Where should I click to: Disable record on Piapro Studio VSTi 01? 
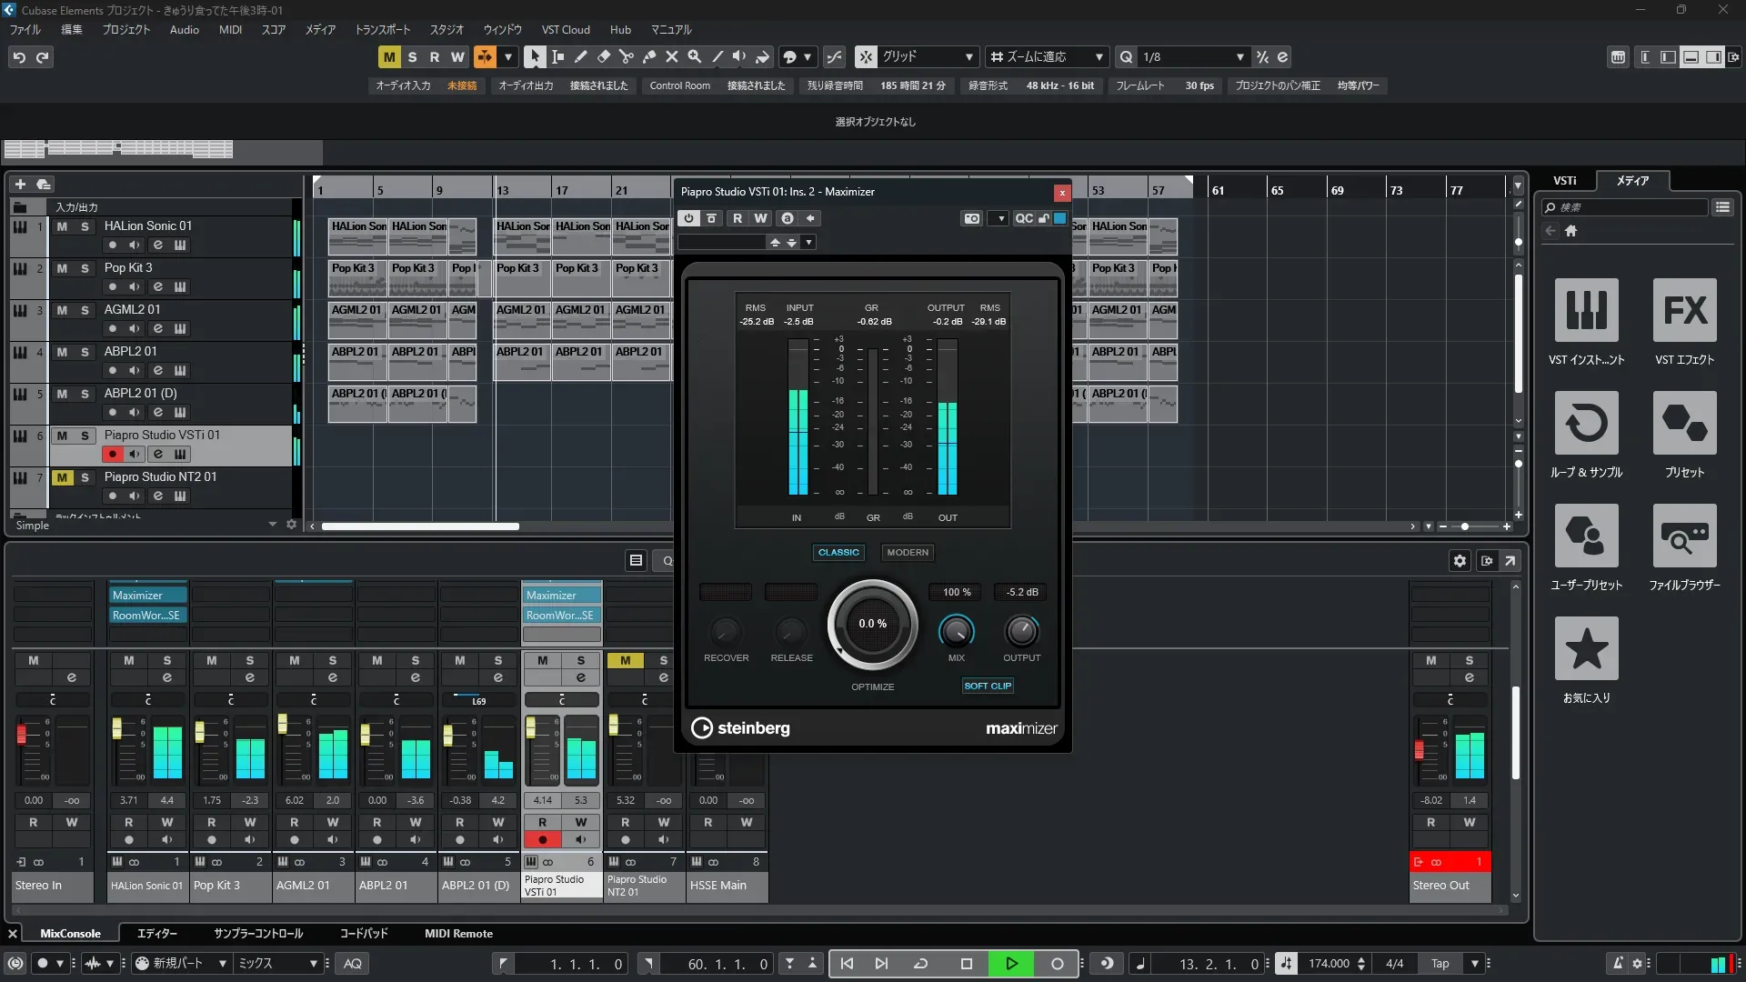pos(112,454)
